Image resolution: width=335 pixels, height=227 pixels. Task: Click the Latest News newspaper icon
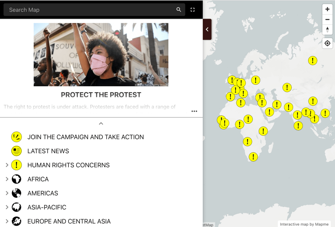pyautogui.click(x=16, y=151)
